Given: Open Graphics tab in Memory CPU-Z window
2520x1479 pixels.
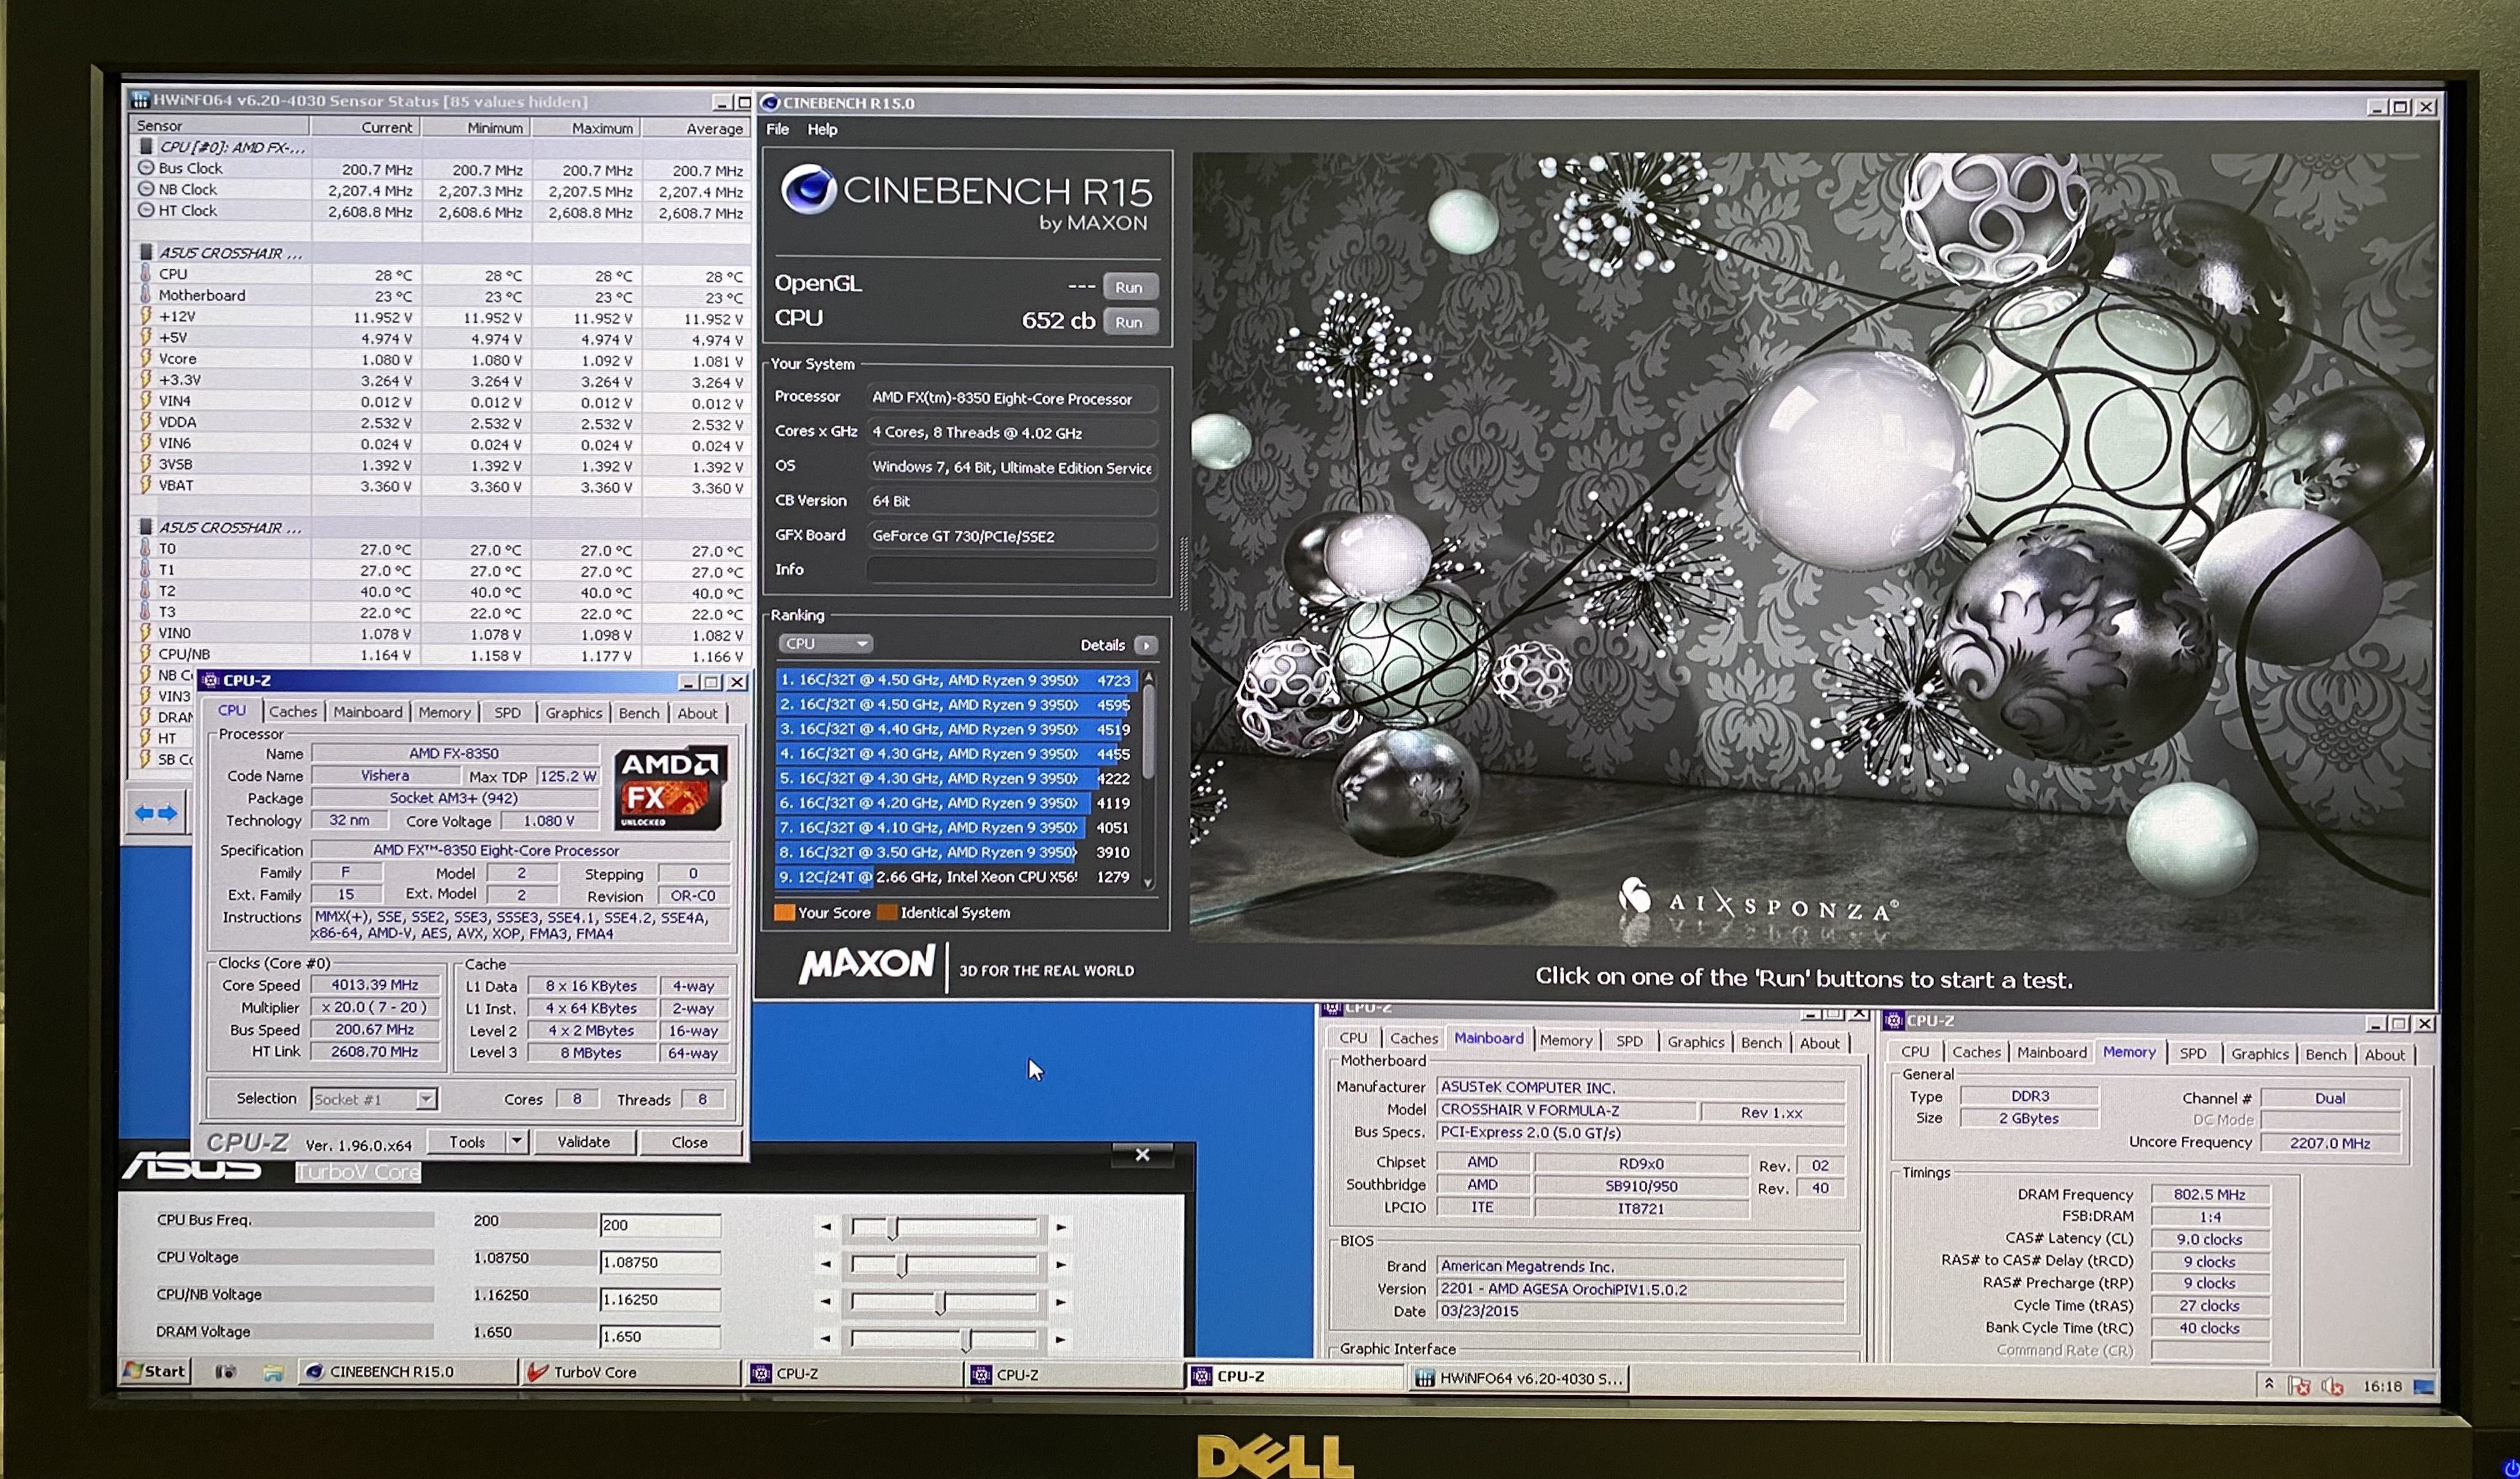Looking at the screenshot, I should pyautogui.click(x=2259, y=1054).
